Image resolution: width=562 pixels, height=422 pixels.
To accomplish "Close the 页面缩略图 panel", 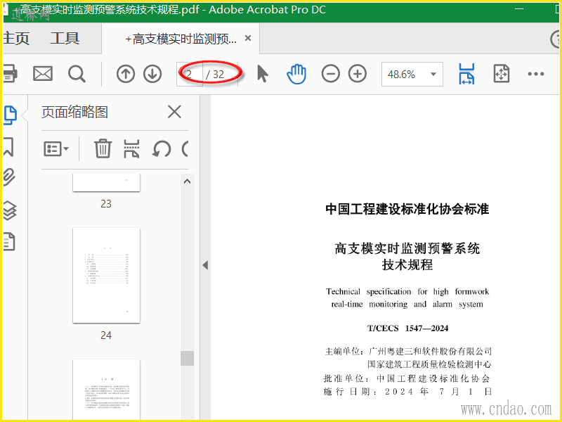I will 174,112.
